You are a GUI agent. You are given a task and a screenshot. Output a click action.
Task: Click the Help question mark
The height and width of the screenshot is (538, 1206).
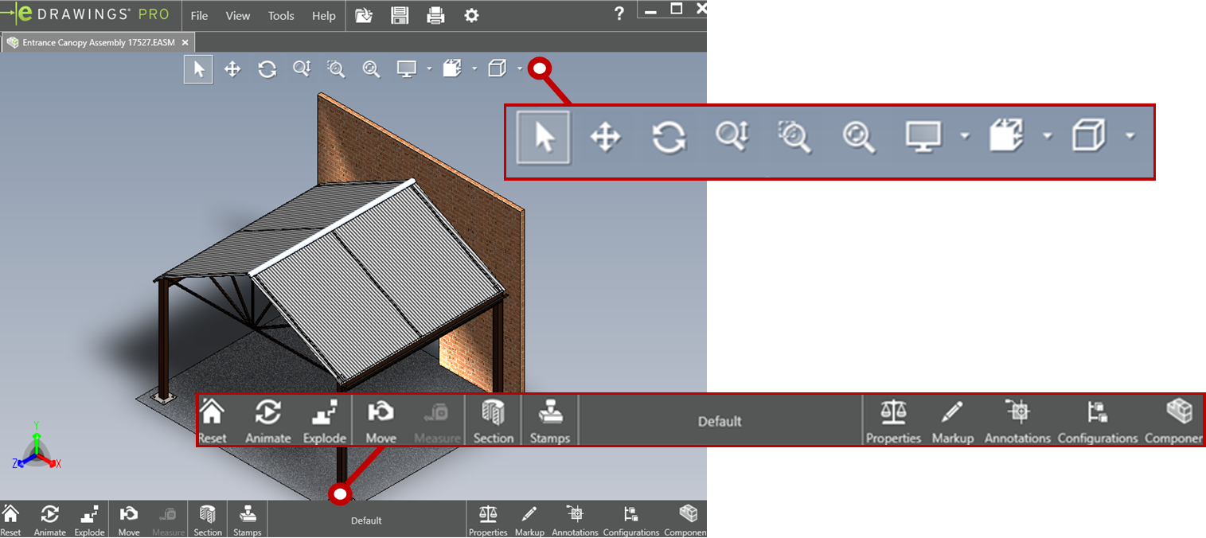coord(619,14)
